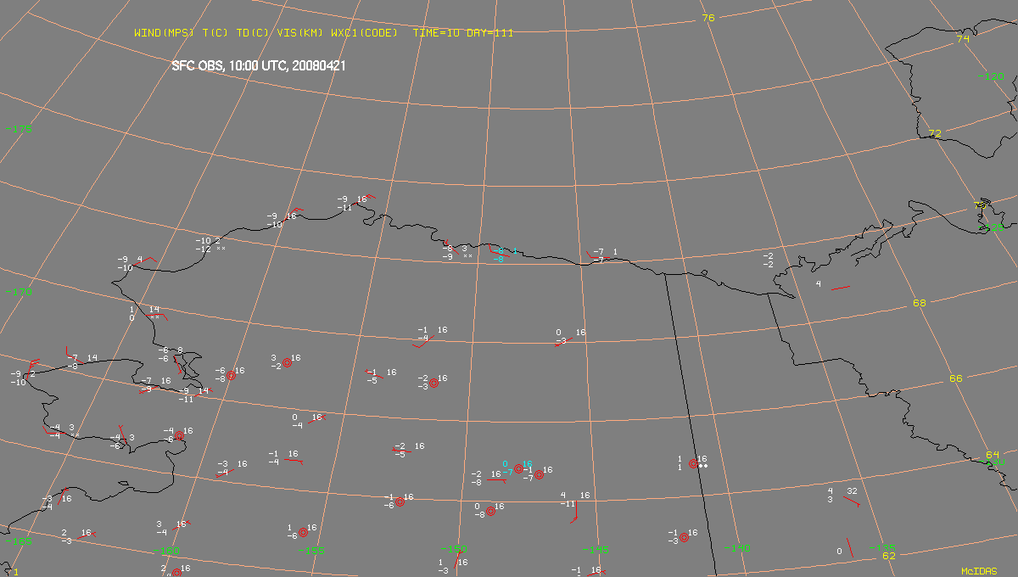Click station circle at border reading 1/1

coord(693,463)
